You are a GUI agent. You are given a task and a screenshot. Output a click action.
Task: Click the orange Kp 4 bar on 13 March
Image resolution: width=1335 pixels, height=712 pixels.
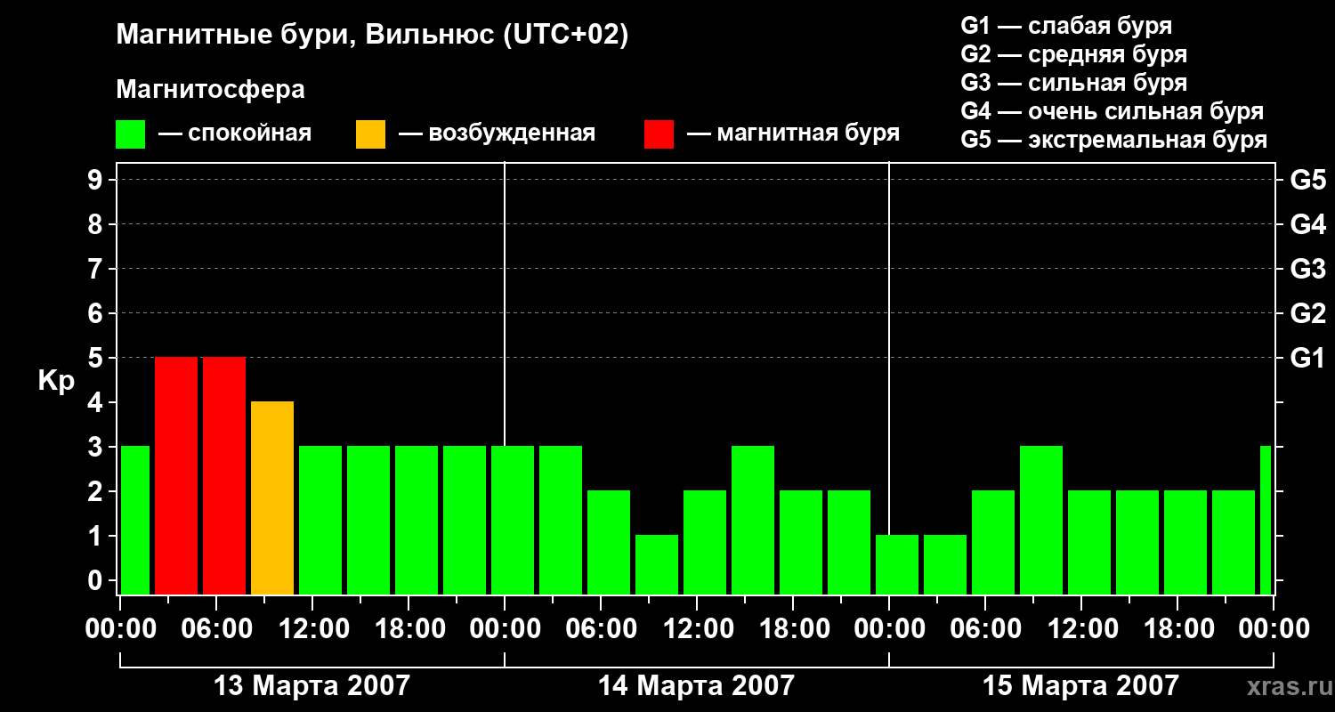272,498
